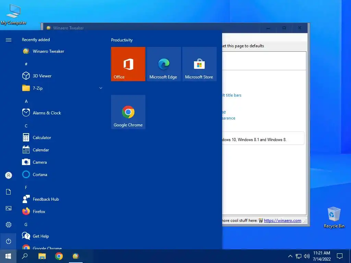The width and height of the screenshot is (351, 263).
Task: Open the Action Center notifications icon
Action: 340,256
